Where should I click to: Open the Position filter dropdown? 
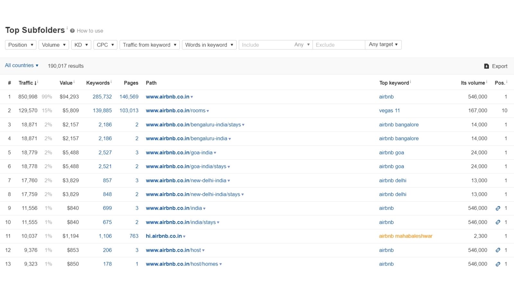tap(21, 45)
